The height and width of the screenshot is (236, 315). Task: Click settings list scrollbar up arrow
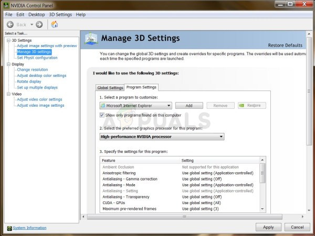(262, 160)
